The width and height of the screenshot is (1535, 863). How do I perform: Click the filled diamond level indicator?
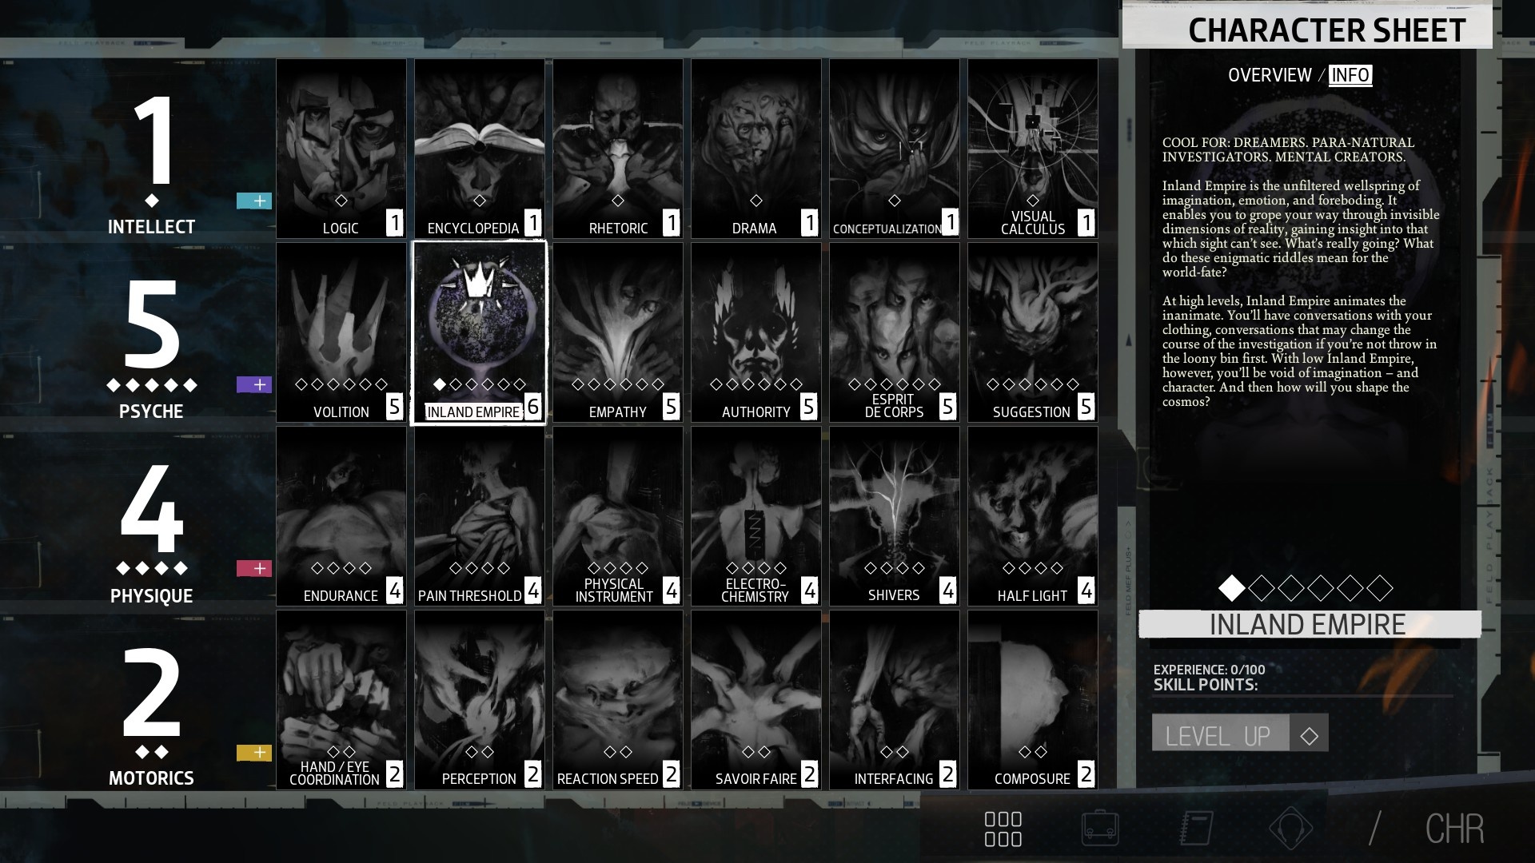point(1231,589)
